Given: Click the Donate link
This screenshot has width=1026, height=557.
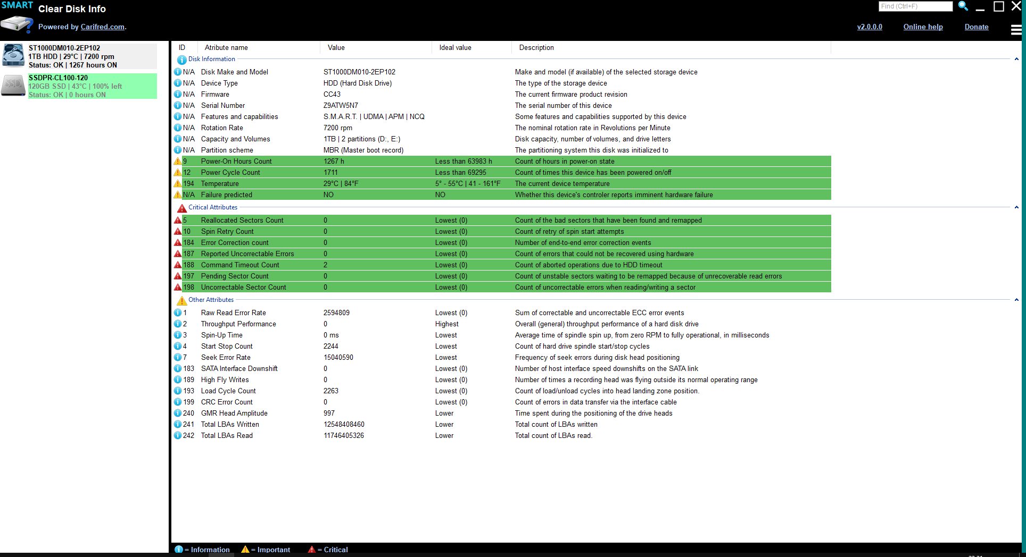Looking at the screenshot, I should click(x=977, y=27).
